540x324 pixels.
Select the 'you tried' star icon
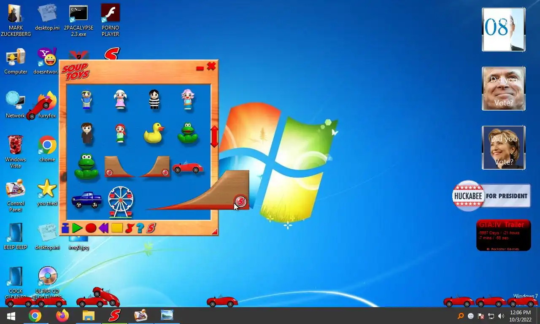point(47,192)
